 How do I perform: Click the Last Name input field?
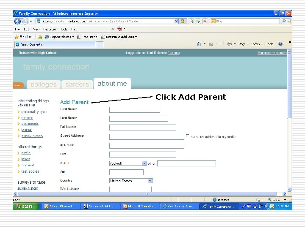pyautogui.click(x=139, y=119)
